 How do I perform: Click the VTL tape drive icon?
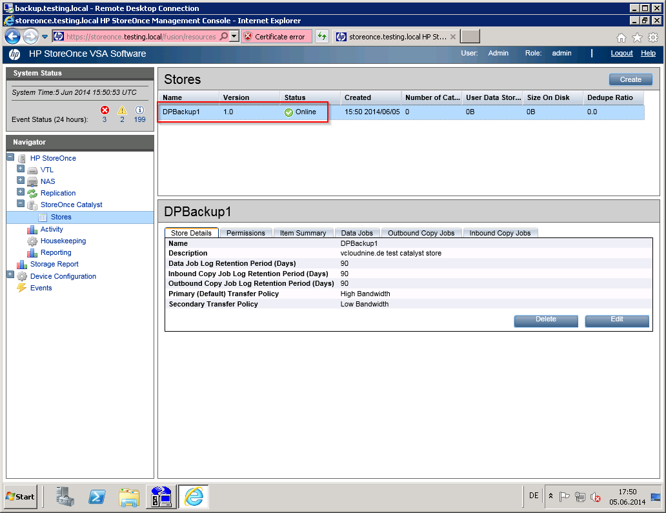tap(32, 170)
